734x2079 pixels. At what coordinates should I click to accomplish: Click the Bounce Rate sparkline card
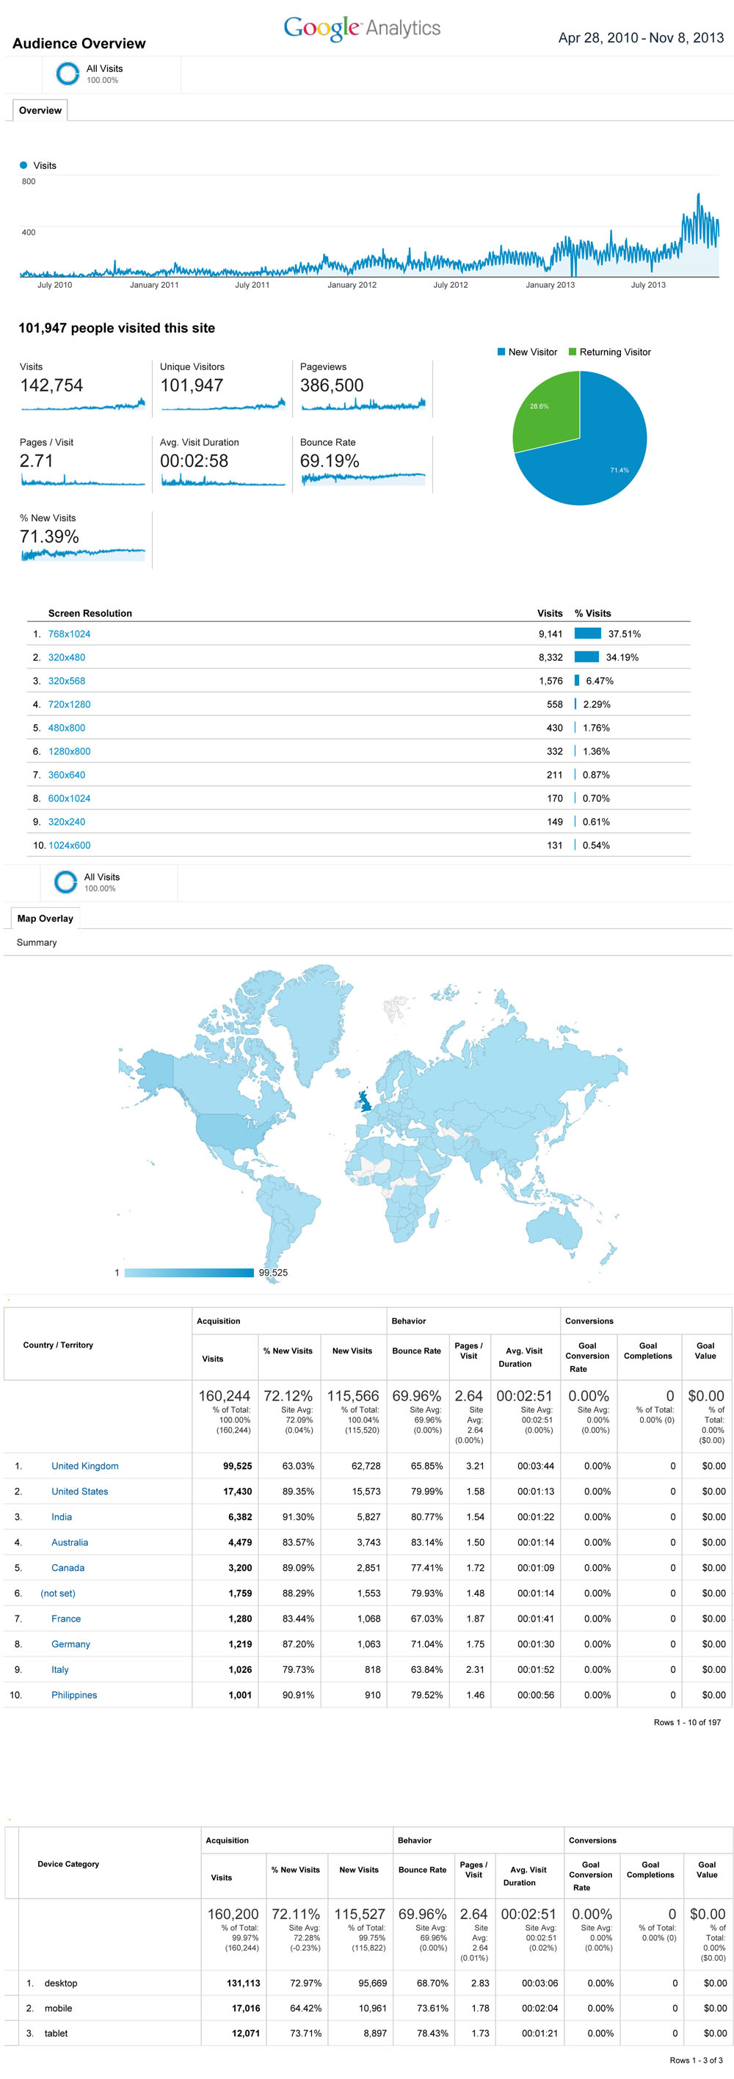[x=364, y=464]
